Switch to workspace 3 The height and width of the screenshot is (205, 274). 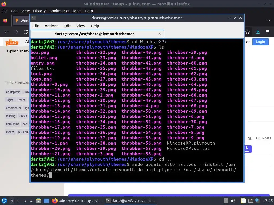tap(25, 201)
